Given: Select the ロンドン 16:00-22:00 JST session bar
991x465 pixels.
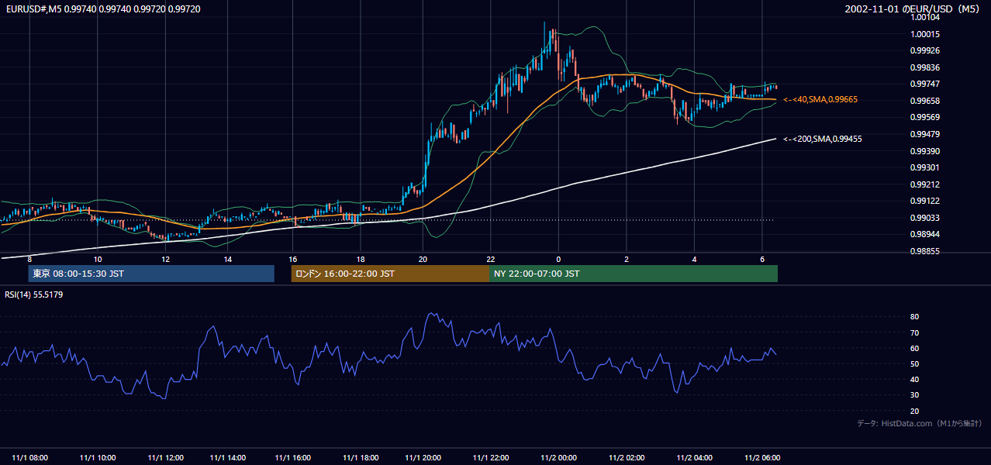Looking at the screenshot, I should pos(390,274).
